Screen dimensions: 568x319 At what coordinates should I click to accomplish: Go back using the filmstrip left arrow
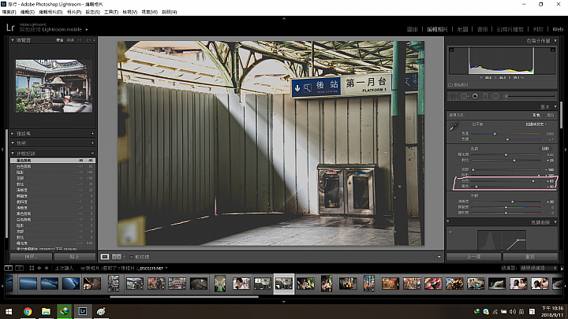point(39,268)
